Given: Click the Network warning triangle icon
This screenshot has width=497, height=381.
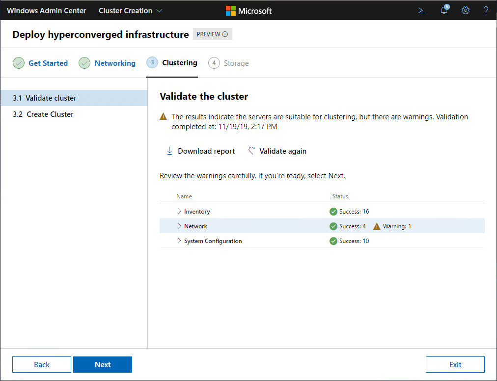Looking at the screenshot, I should (377, 226).
